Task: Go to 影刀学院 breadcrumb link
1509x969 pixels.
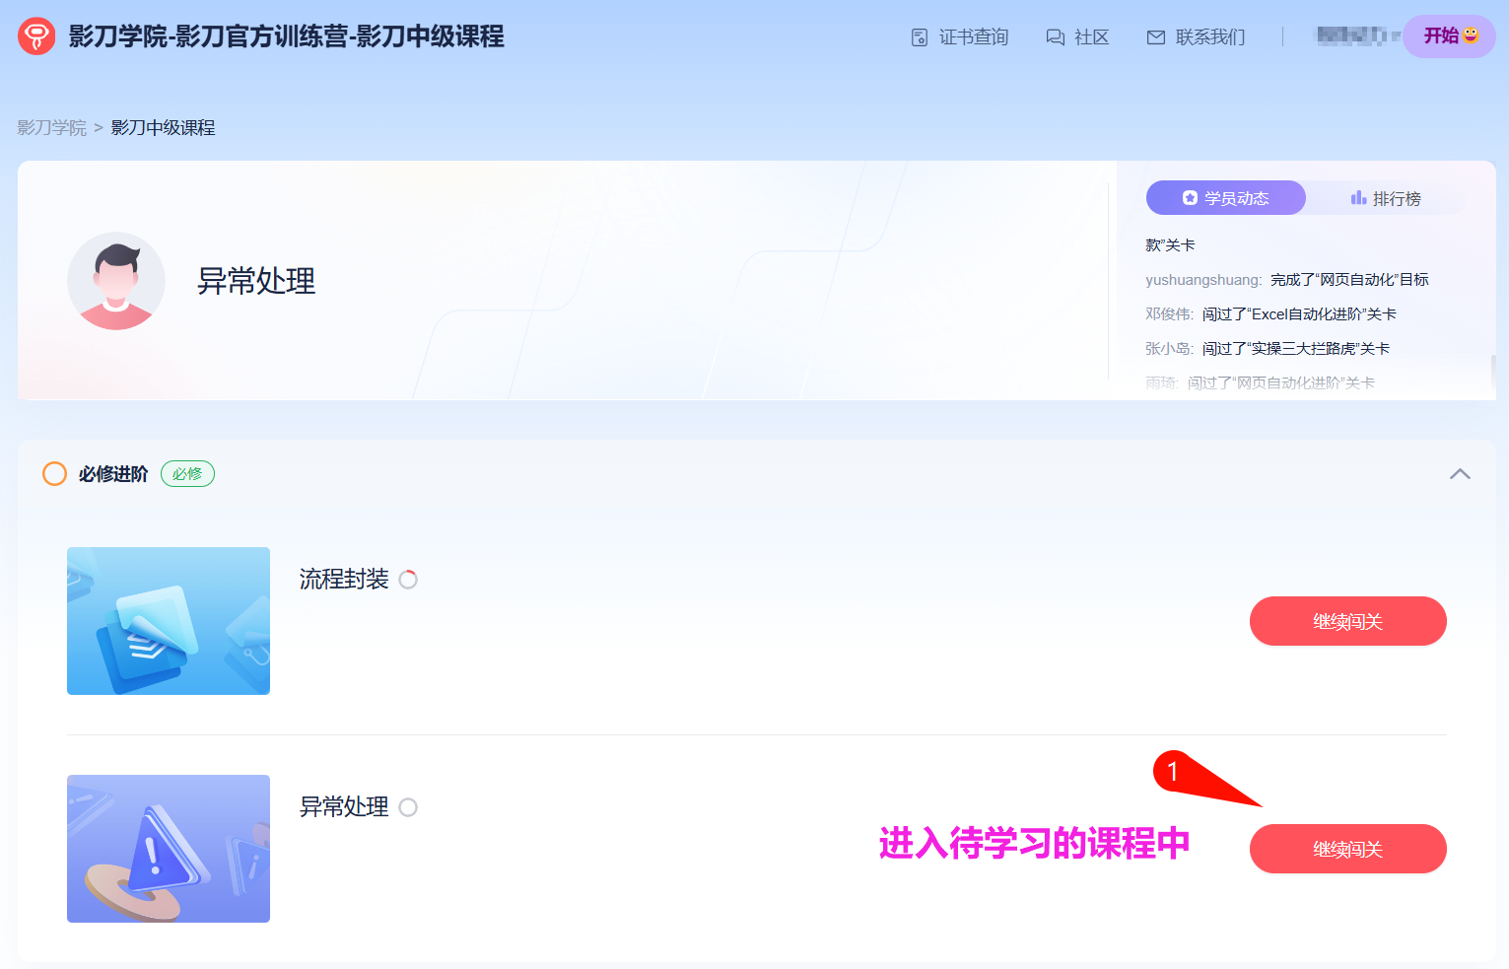Action: click(x=52, y=128)
